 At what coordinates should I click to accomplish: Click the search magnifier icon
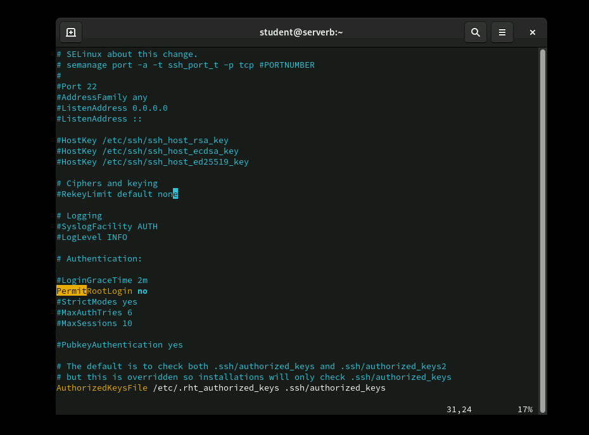[475, 32]
